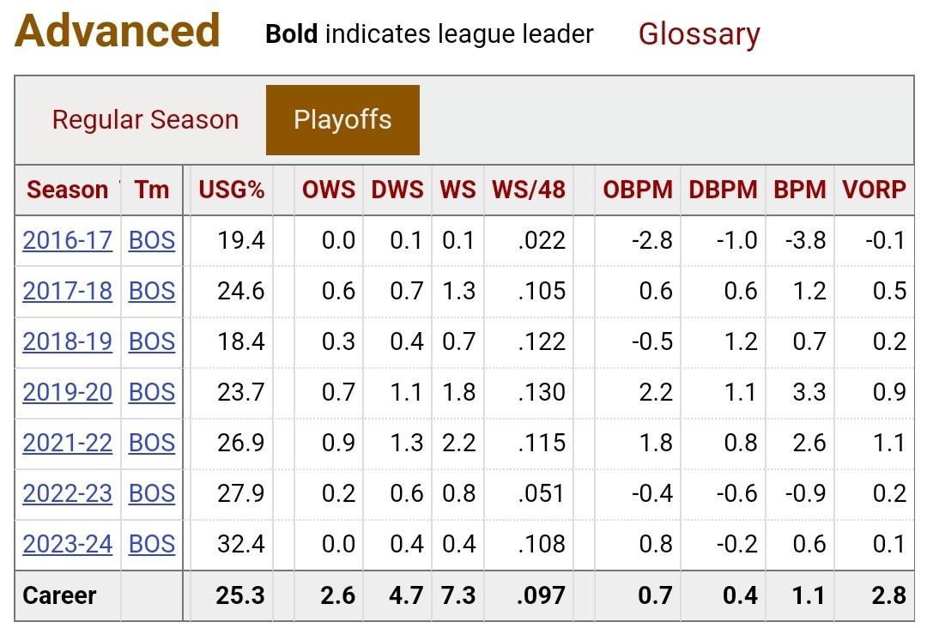Sort table by WS/48 column header
Viewport: 927px width, 628px height.
coord(529,190)
